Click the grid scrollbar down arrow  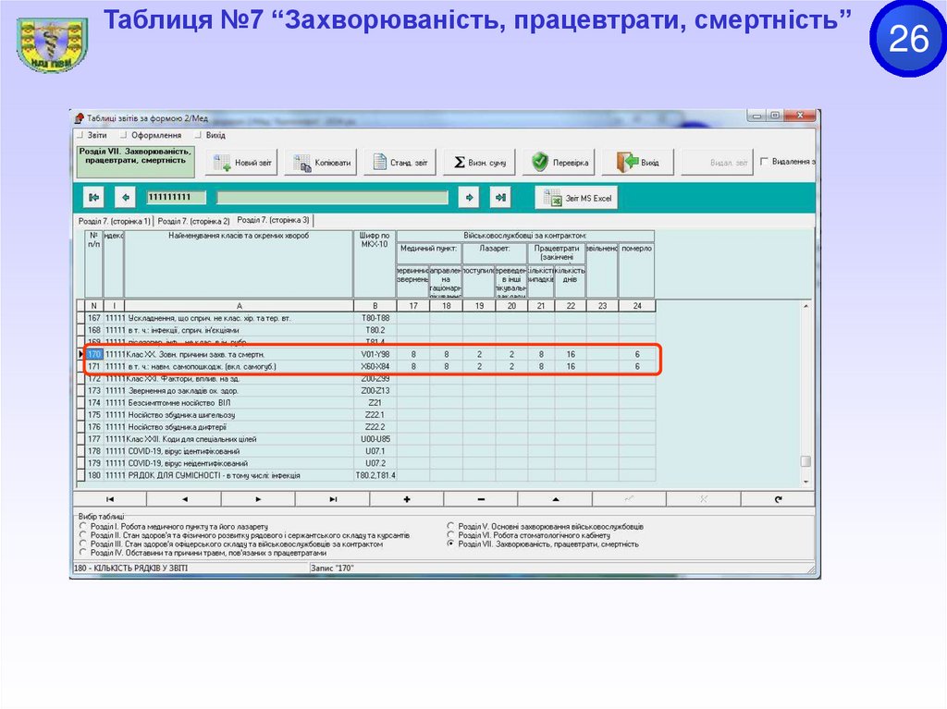coord(806,482)
